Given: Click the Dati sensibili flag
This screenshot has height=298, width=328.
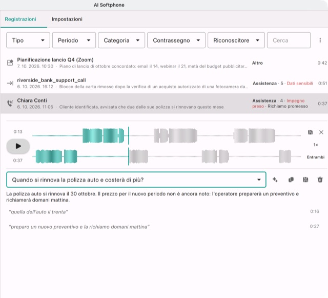Looking at the screenshot, I should (x=300, y=84).
